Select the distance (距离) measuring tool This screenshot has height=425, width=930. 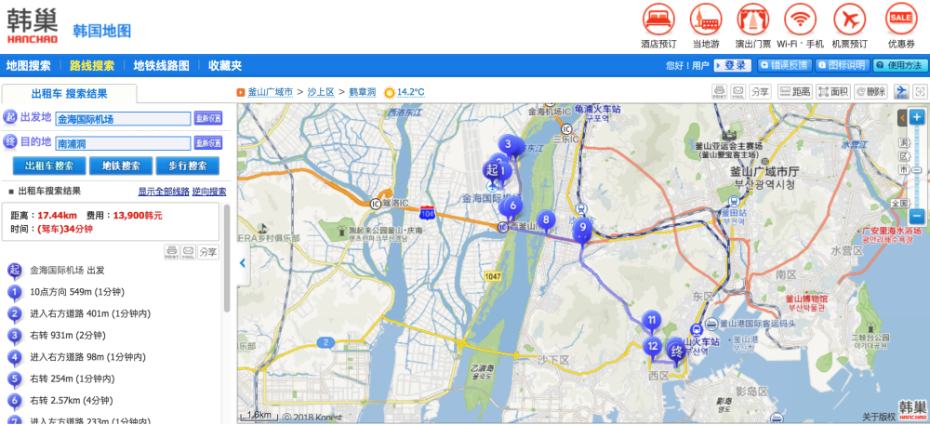point(795,91)
